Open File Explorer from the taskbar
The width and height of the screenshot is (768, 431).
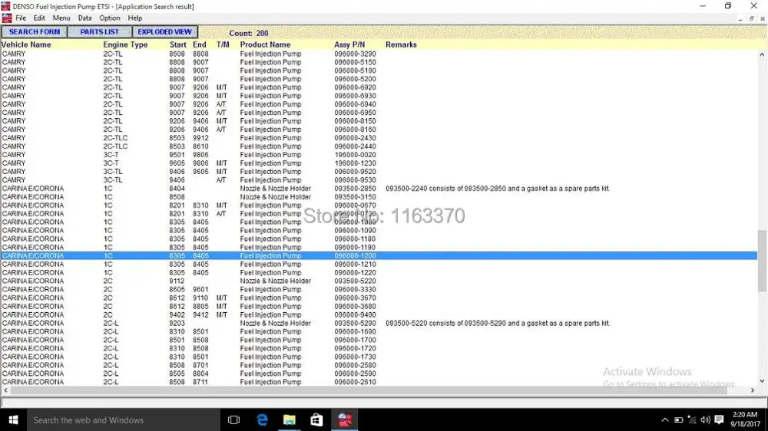(290, 419)
